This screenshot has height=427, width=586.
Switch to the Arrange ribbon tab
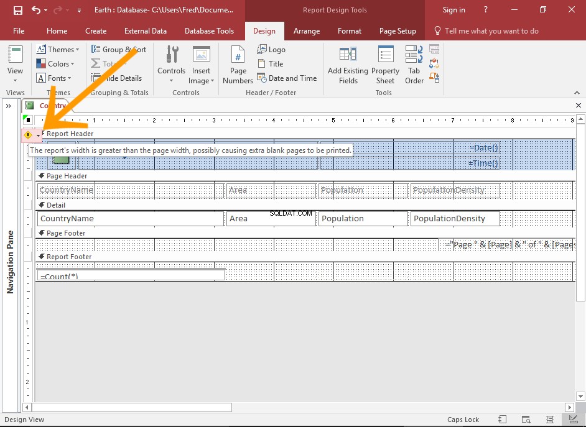pos(307,31)
